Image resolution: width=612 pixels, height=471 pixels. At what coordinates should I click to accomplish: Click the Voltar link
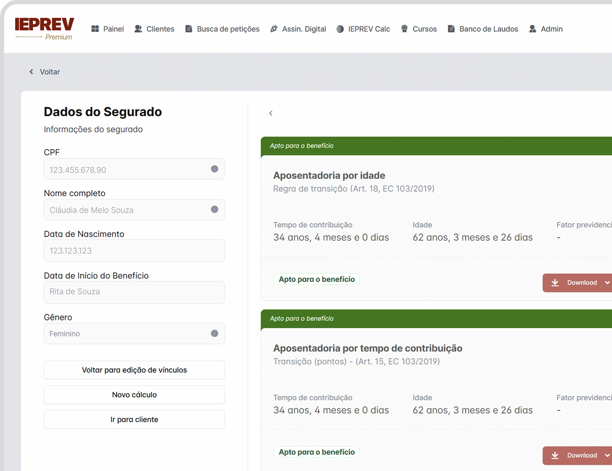(50, 72)
